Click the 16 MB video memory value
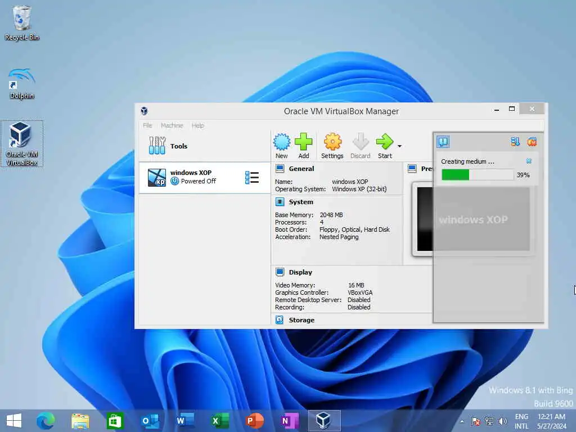Screen dimensions: 576x432 tap(356, 285)
